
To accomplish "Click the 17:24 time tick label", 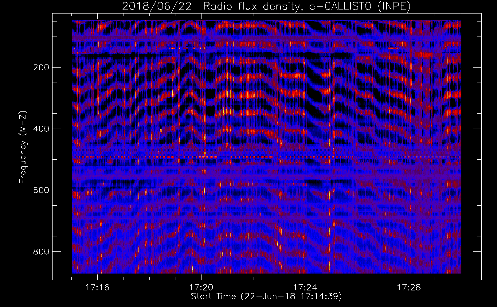I will pos(305,287).
